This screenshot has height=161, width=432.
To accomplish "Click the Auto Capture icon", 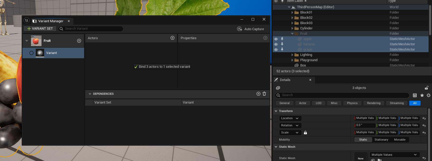I will [239, 29].
